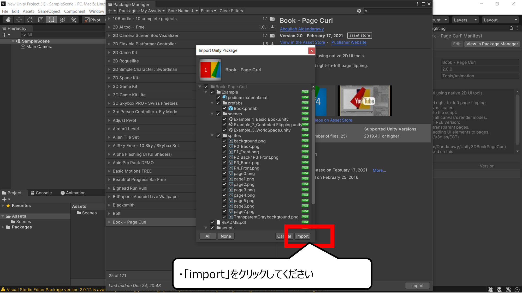This screenshot has height=293, width=522.
Task: Close the Import Unity Package dialog
Action: point(311,51)
